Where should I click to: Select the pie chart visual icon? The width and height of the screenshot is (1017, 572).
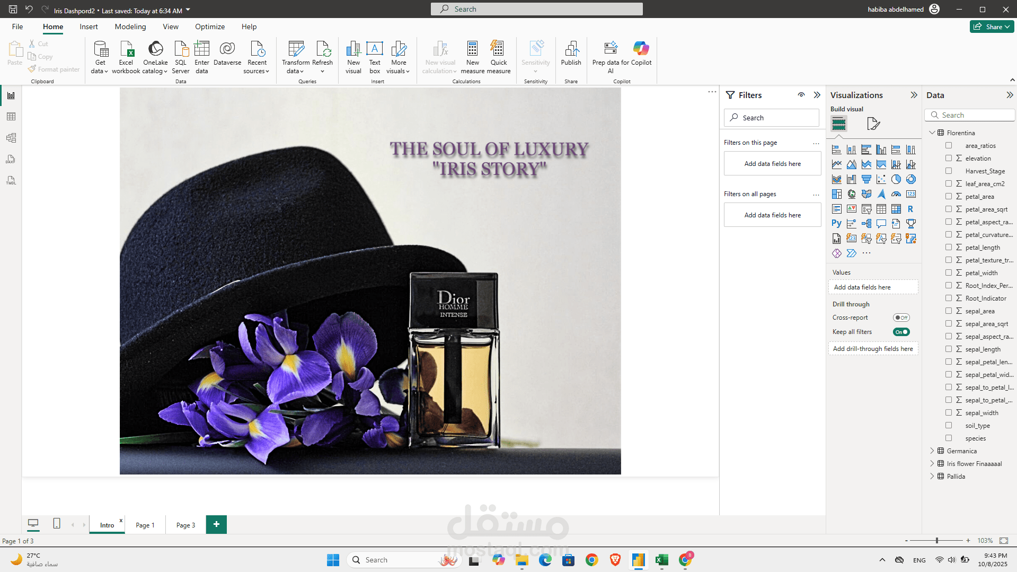click(896, 179)
